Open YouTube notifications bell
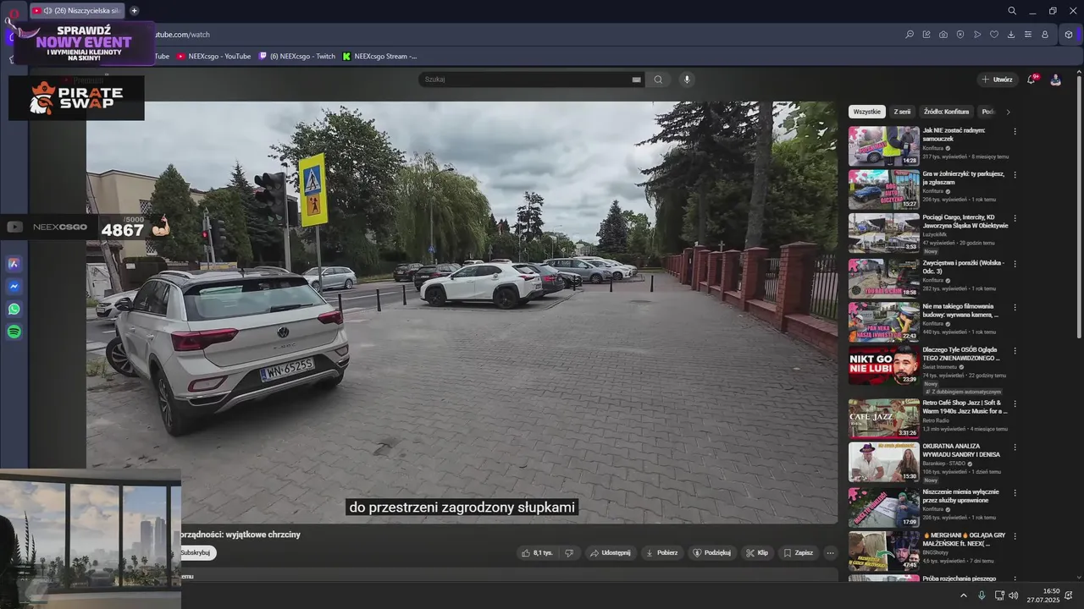Viewport: 1084px width, 609px height. [1031, 80]
